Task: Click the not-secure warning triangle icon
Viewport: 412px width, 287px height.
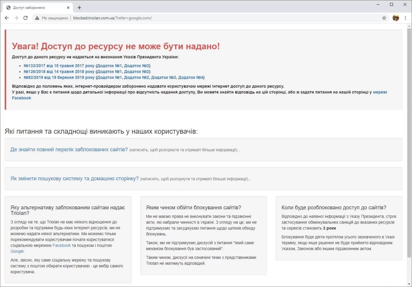Action: [x=37, y=18]
